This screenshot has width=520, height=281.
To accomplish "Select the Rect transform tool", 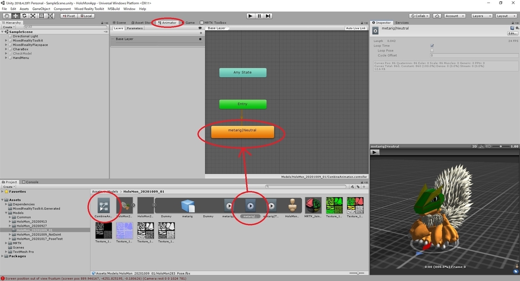I will 41,16.
